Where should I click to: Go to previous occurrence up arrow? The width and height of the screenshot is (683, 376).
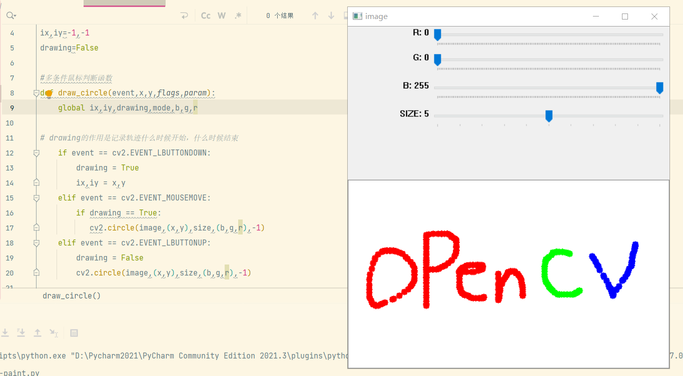point(315,15)
